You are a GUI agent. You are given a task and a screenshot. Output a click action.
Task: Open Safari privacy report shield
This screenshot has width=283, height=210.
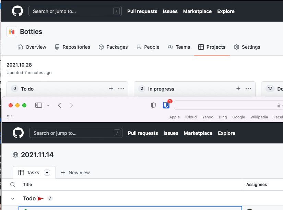153,105
